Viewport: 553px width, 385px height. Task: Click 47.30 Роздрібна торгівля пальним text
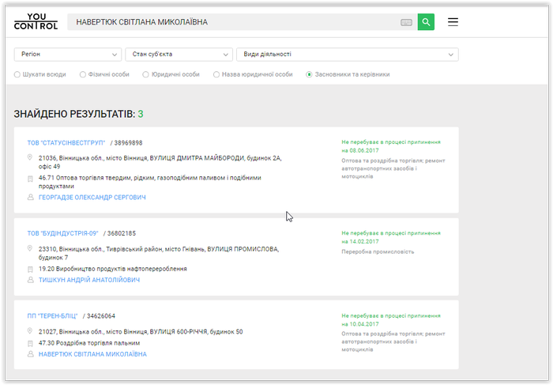(89, 343)
